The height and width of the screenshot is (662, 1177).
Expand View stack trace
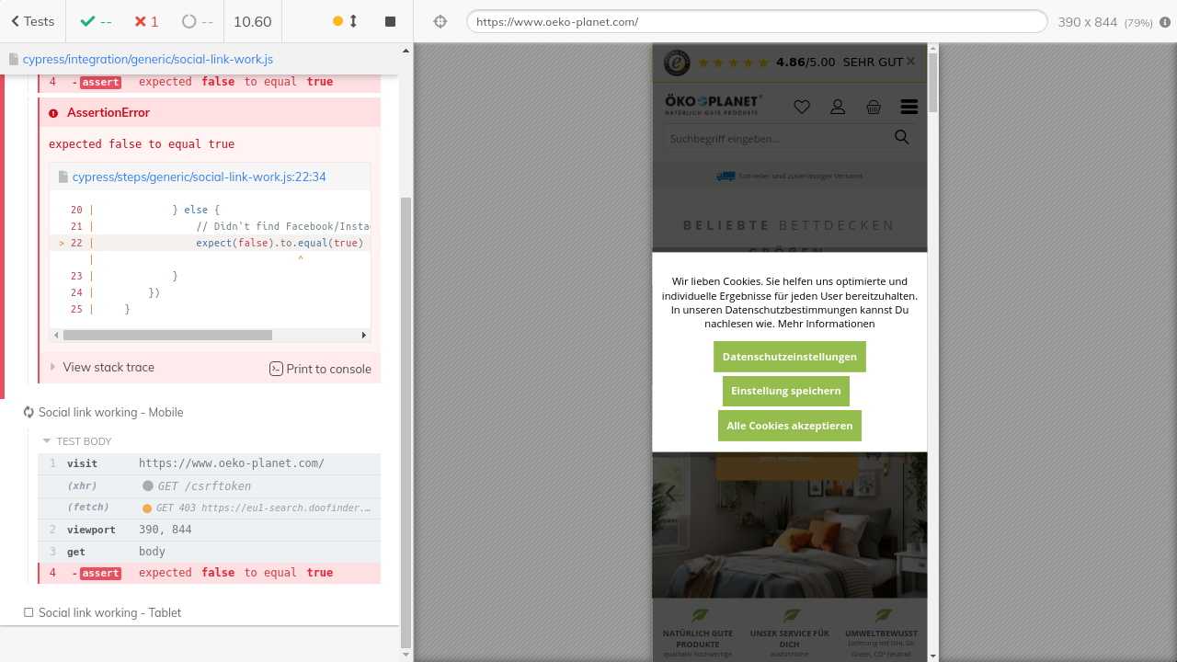point(108,367)
